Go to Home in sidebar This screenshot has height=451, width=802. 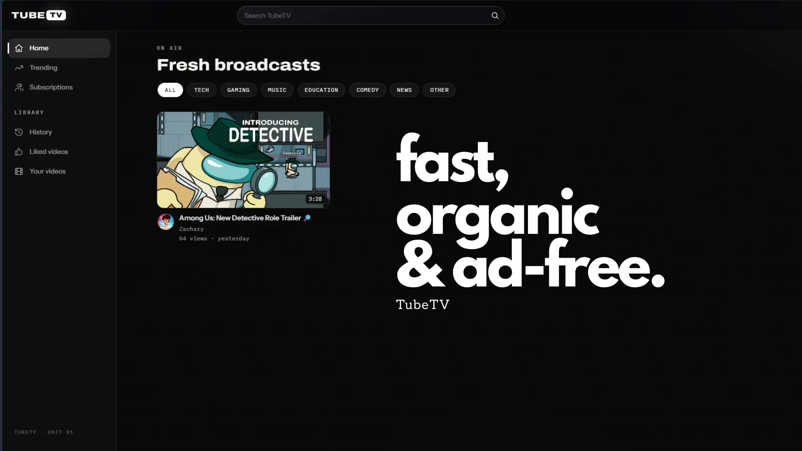(59, 48)
